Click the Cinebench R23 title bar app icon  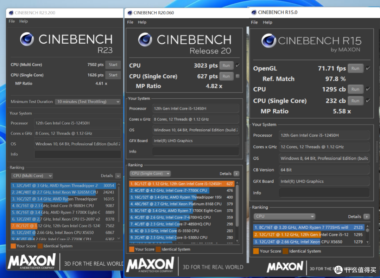(x=11, y=13)
